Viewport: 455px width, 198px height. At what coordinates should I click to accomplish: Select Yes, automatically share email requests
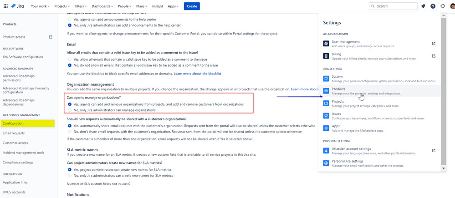[69, 126]
